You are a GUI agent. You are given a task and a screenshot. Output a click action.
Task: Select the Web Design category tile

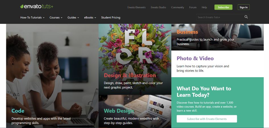point(135,111)
